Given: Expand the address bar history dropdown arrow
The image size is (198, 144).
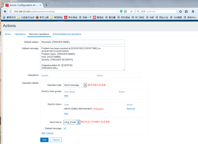Looking at the screenshot, I should click(117, 11).
